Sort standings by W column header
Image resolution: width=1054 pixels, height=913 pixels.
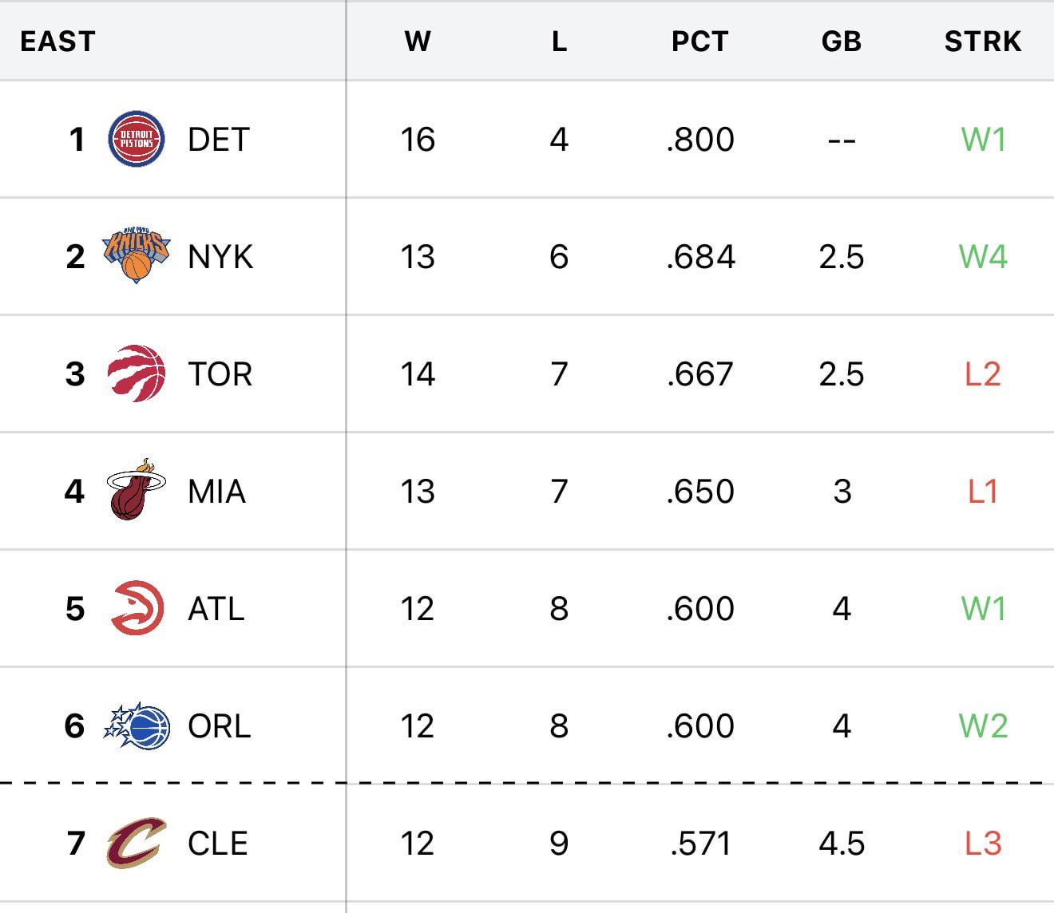click(x=418, y=41)
